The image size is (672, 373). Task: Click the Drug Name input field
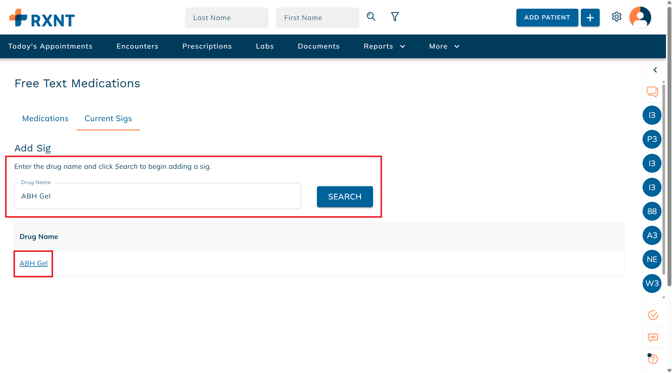157,196
